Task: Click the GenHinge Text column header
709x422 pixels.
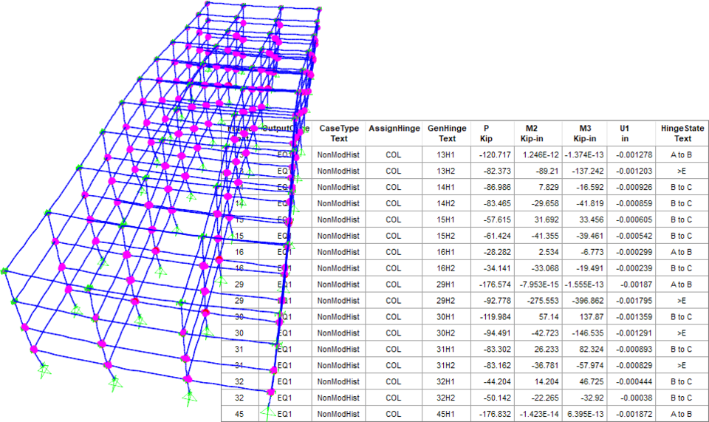Action: pyautogui.click(x=447, y=133)
